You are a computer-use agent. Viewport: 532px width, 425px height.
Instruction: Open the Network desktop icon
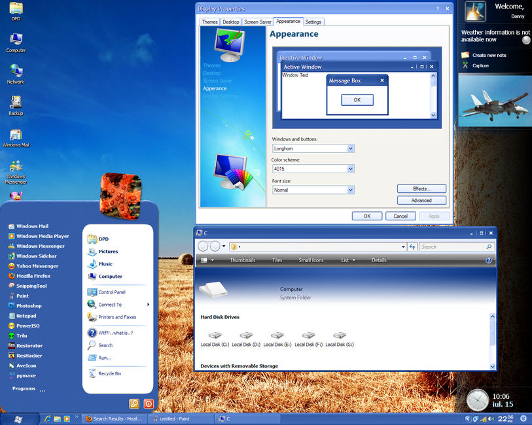click(16, 74)
